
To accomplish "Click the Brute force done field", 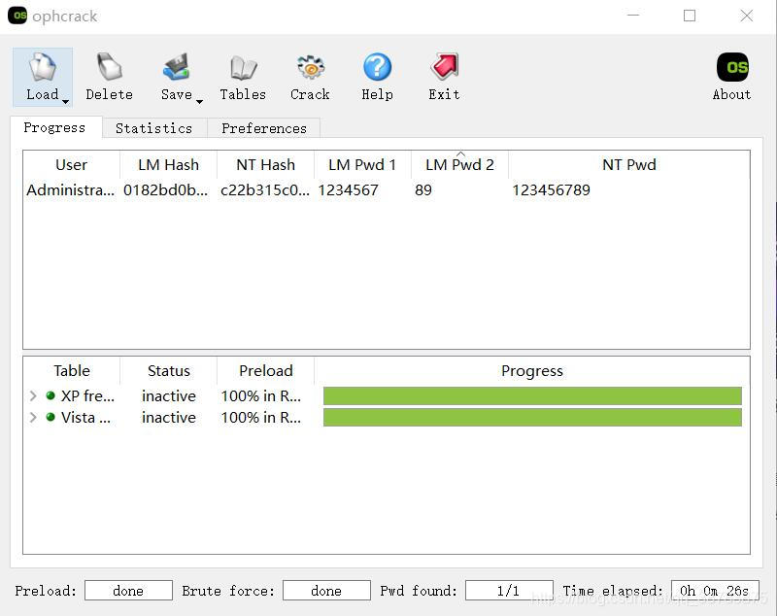I will point(326,590).
